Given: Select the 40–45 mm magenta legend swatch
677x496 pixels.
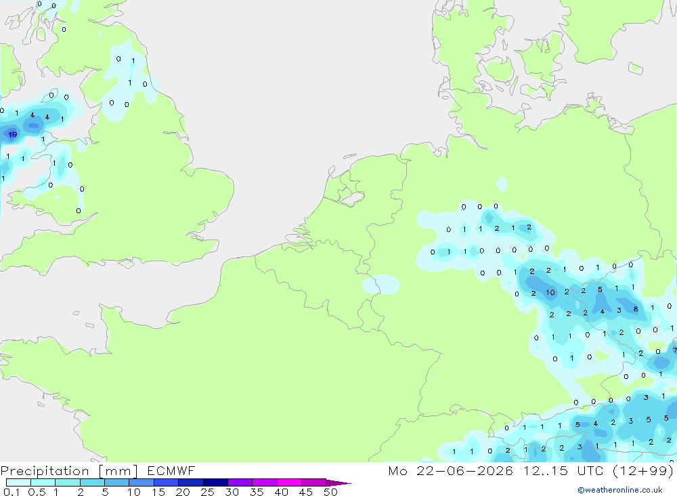Looking at the screenshot, I should (x=289, y=482).
